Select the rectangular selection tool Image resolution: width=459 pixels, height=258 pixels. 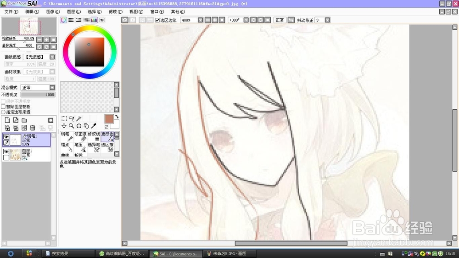point(64,118)
